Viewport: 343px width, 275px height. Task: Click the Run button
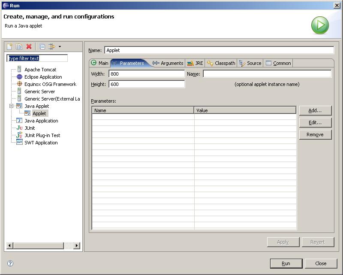(x=286, y=263)
